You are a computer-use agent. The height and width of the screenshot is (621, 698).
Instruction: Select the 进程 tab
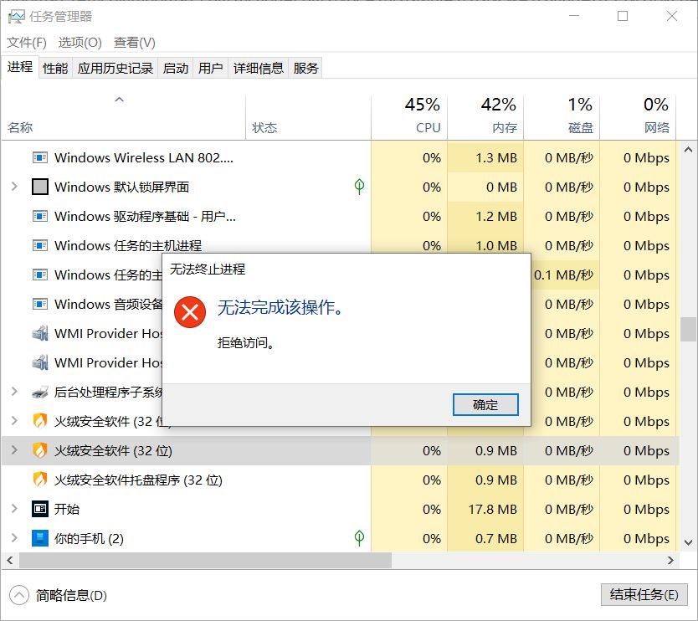pos(20,67)
